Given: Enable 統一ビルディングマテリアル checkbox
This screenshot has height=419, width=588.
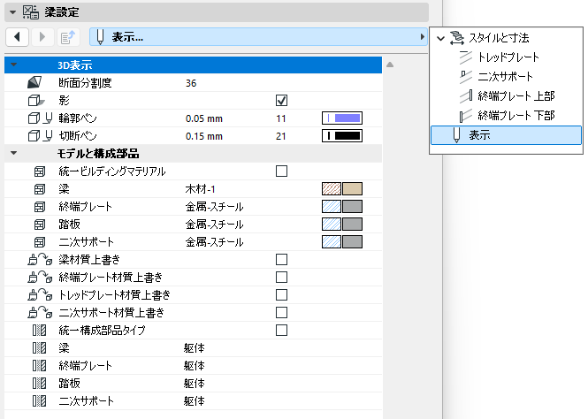Looking at the screenshot, I should click(281, 171).
